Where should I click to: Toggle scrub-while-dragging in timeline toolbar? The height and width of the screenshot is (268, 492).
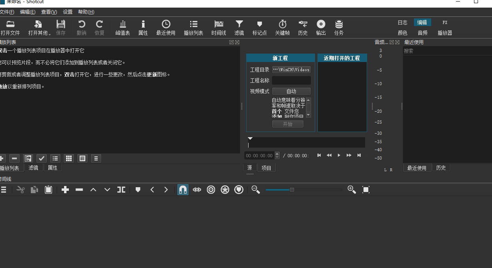coord(197,189)
